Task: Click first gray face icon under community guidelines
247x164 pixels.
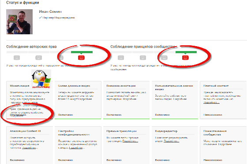Action: [x=121, y=58]
